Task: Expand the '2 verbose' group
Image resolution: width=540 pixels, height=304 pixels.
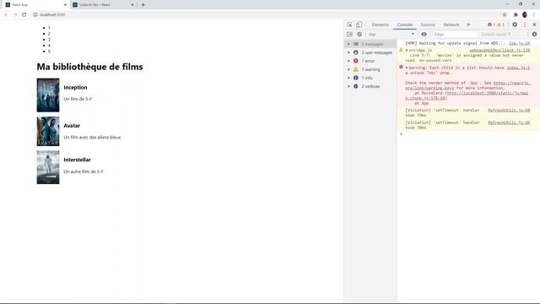Action: [x=348, y=86]
